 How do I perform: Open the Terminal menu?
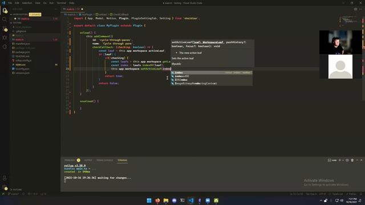(x=62, y=3)
